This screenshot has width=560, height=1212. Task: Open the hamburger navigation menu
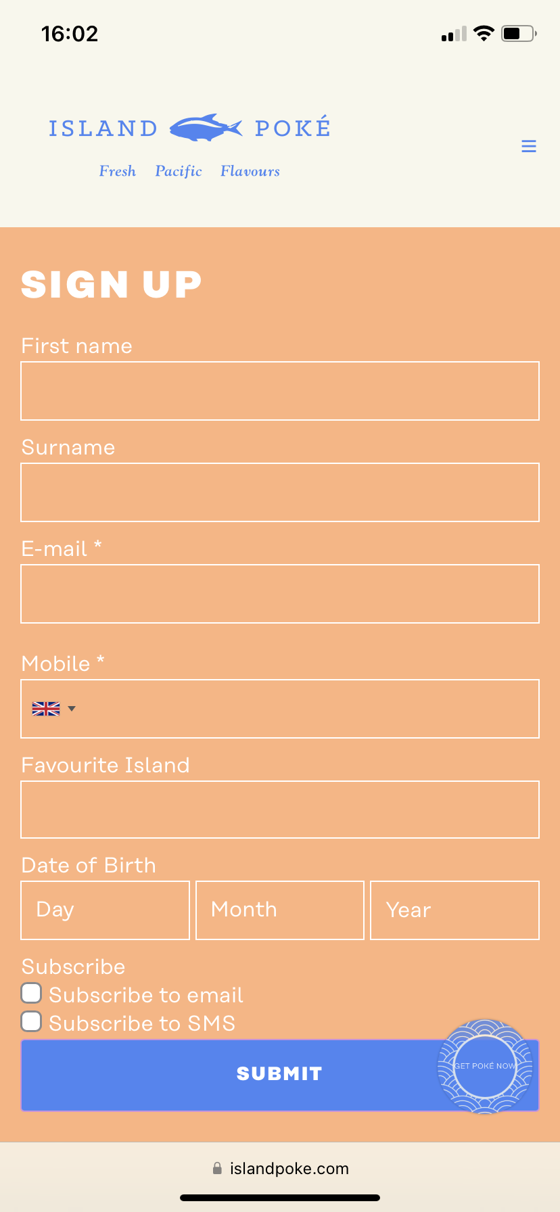pyautogui.click(x=529, y=146)
